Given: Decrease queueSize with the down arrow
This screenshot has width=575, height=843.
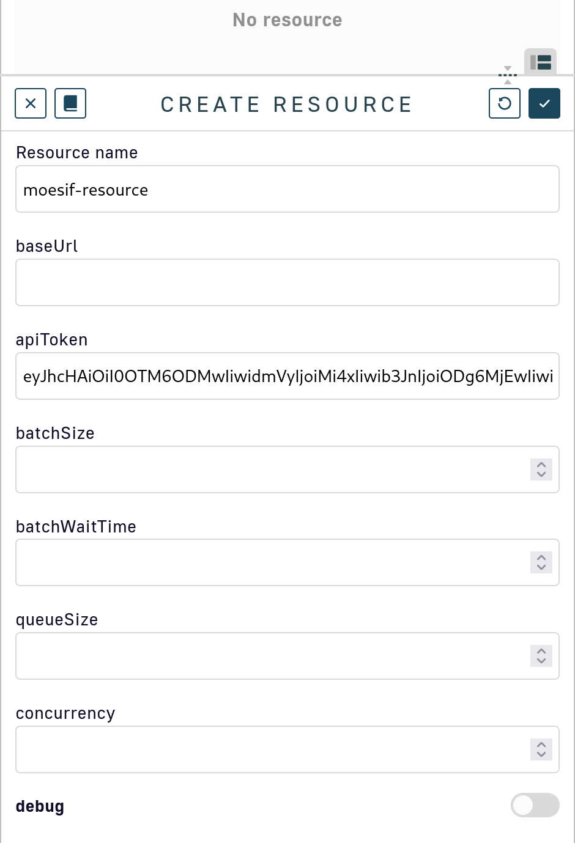Looking at the screenshot, I should coord(541,661).
